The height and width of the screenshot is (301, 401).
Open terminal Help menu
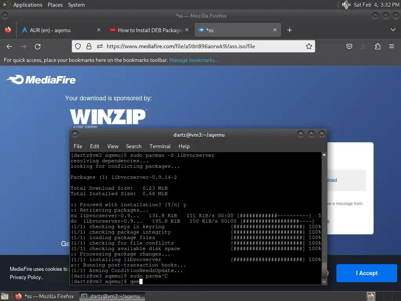(x=184, y=147)
